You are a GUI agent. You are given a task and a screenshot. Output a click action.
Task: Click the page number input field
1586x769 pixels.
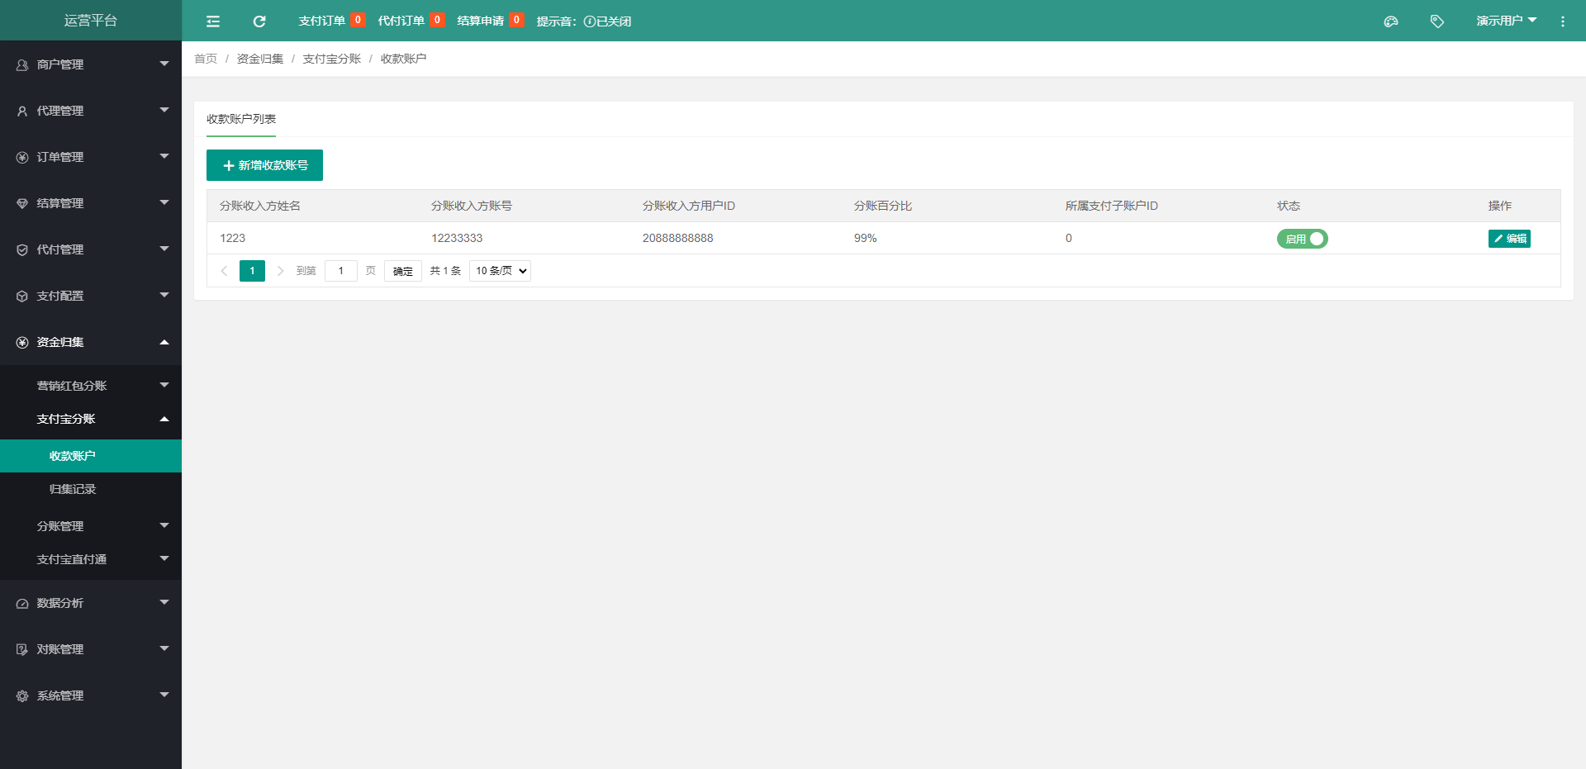click(x=340, y=270)
